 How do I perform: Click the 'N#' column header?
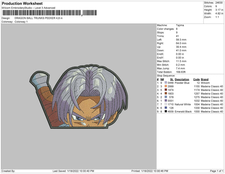tap(162, 79)
